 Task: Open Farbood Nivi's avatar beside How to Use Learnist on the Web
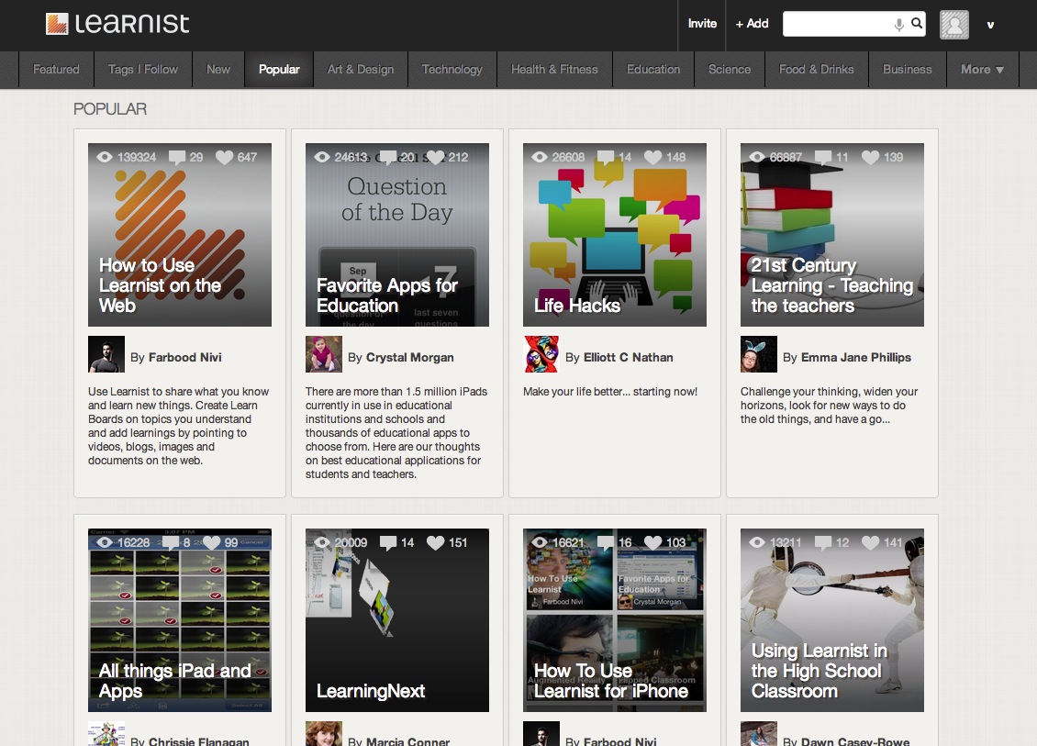click(106, 354)
